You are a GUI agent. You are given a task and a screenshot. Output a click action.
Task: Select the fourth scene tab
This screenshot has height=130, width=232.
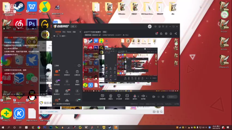click(74, 32)
